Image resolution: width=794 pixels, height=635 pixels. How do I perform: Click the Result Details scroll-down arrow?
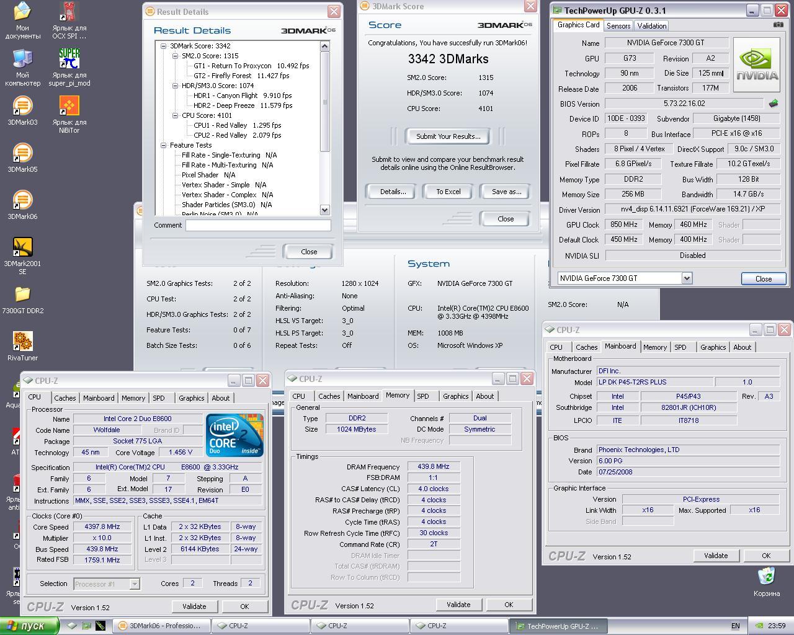325,210
